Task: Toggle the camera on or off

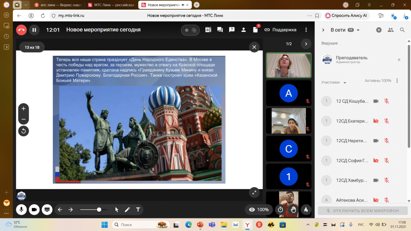Action: (x=34, y=210)
